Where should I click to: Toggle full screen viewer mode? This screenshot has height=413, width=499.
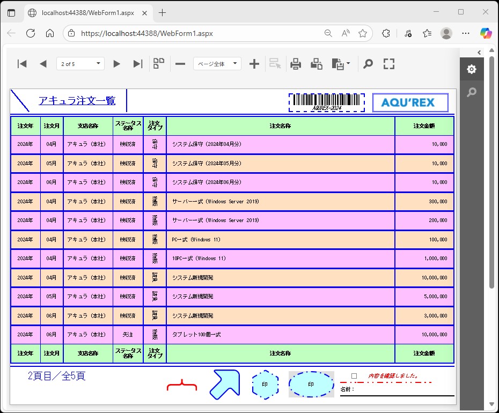[389, 64]
